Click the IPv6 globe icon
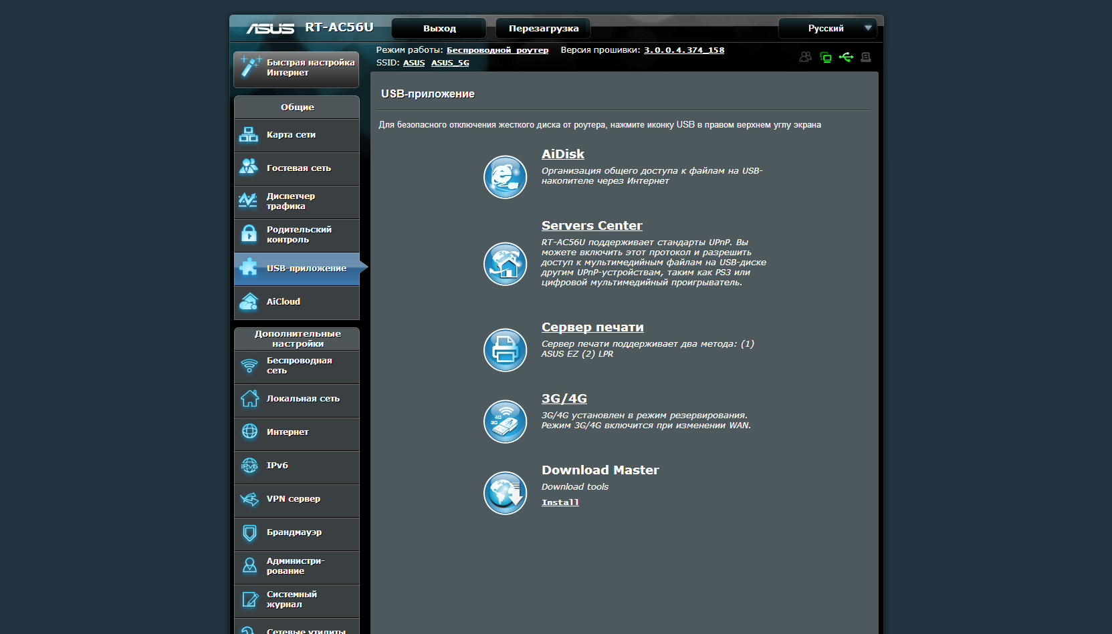The width and height of the screenshot is (1112, 634). point(249,465)
